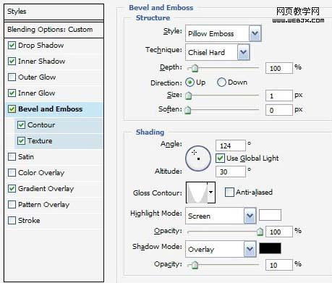332x283 pixels.
Task: Open the Technique dropdown showing Chisel Hard
Action: point(217,52)
